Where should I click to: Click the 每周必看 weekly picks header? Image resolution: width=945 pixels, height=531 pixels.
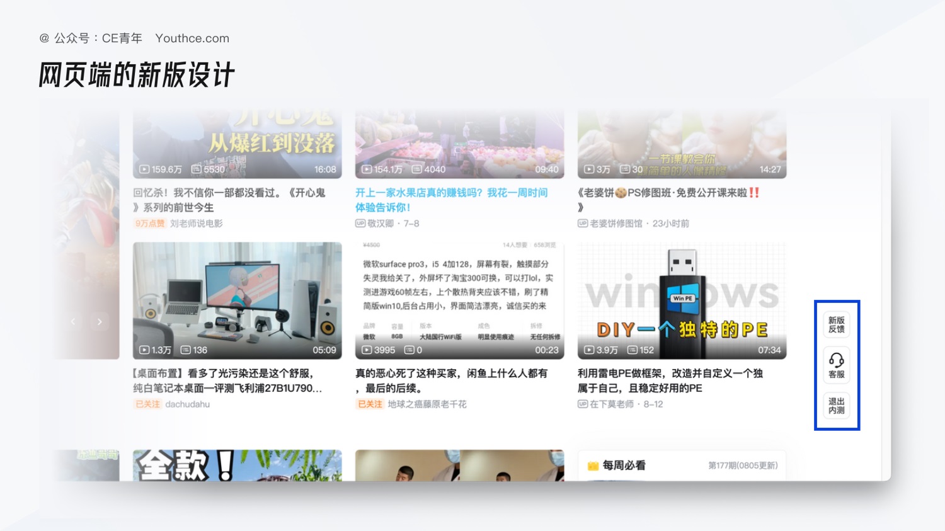coord(624,465)
